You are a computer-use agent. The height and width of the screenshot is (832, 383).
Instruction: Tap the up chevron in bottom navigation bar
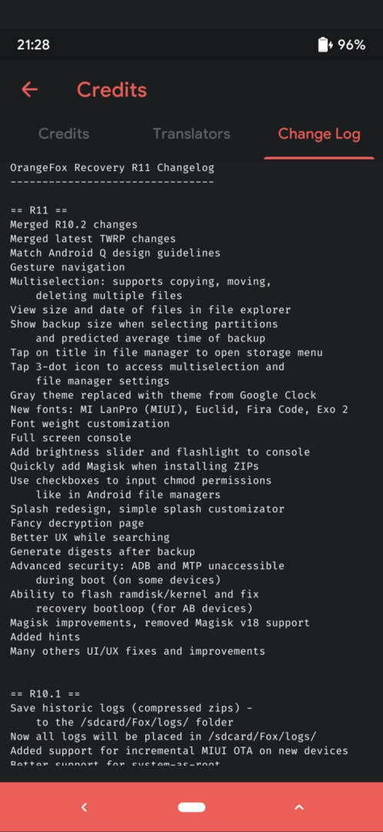(x=298, y=807)
